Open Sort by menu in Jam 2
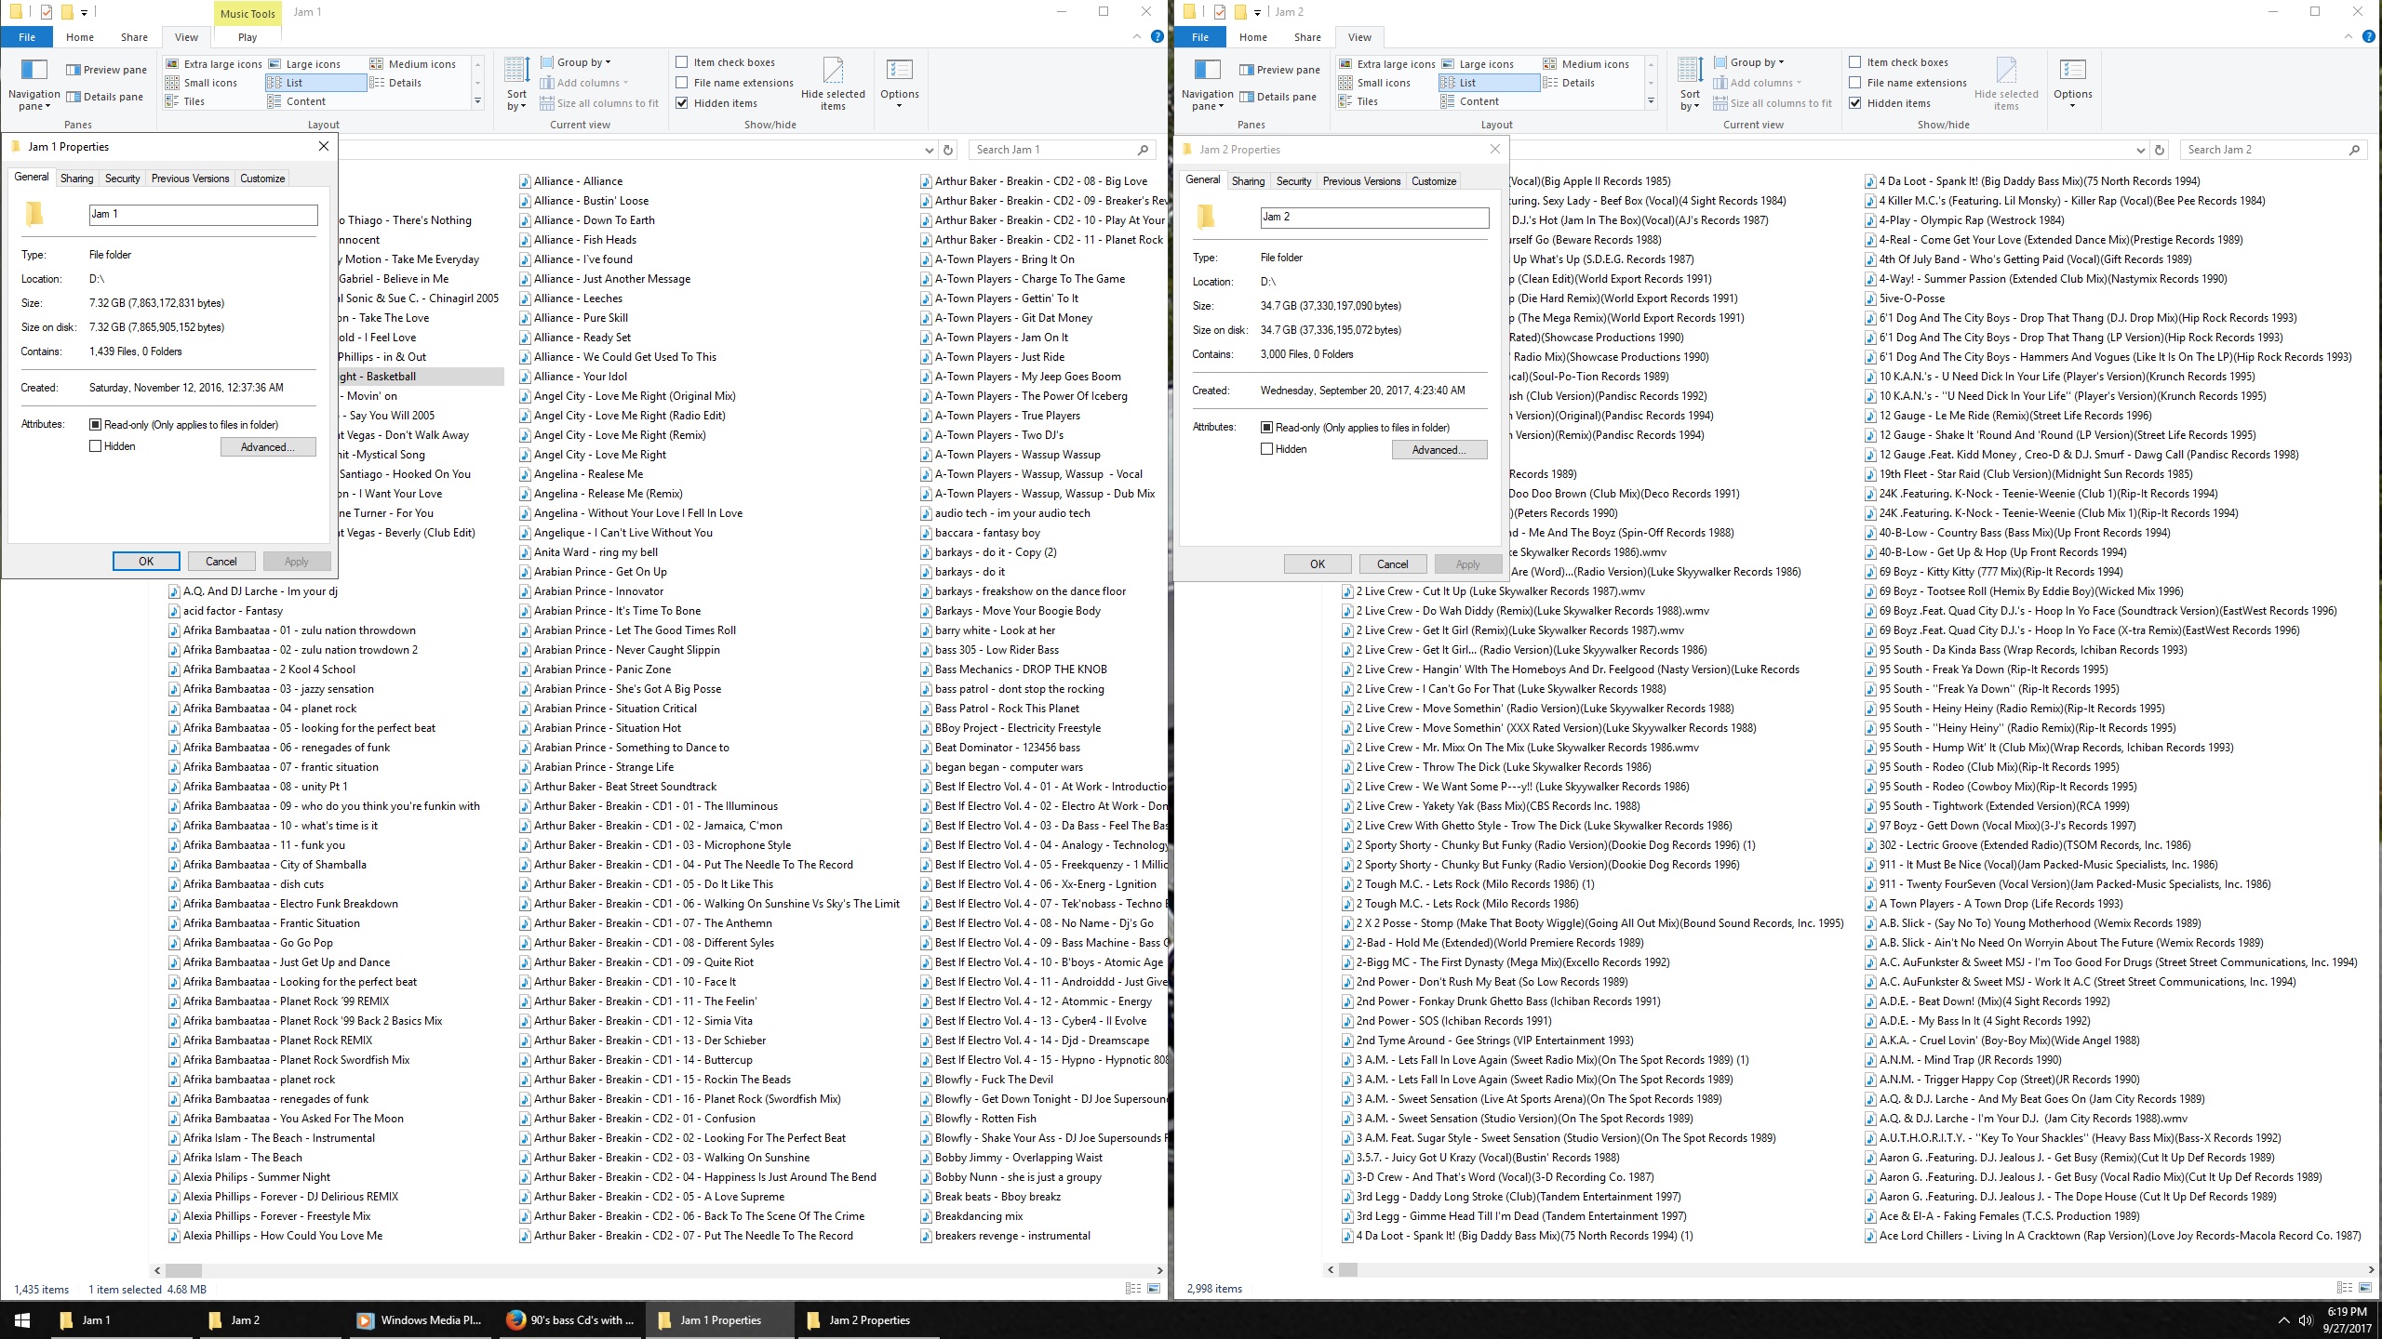Image resolution: width=2382 pixels, height=1339 pixels. [x=1690, y=85]
